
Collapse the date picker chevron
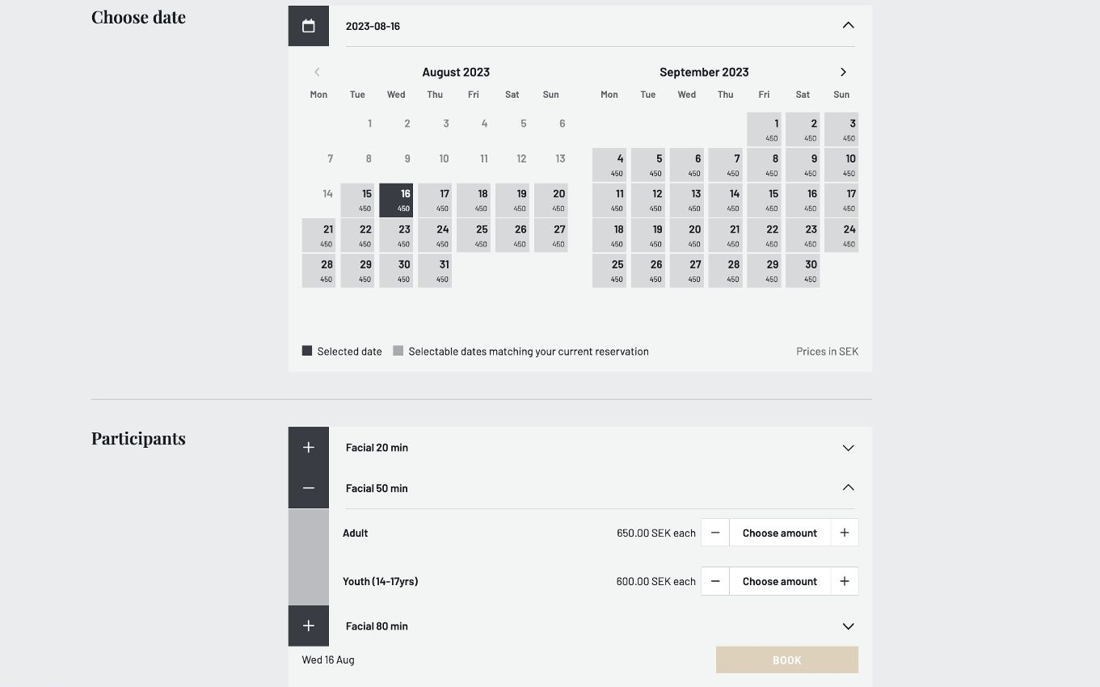pos(848,26)
